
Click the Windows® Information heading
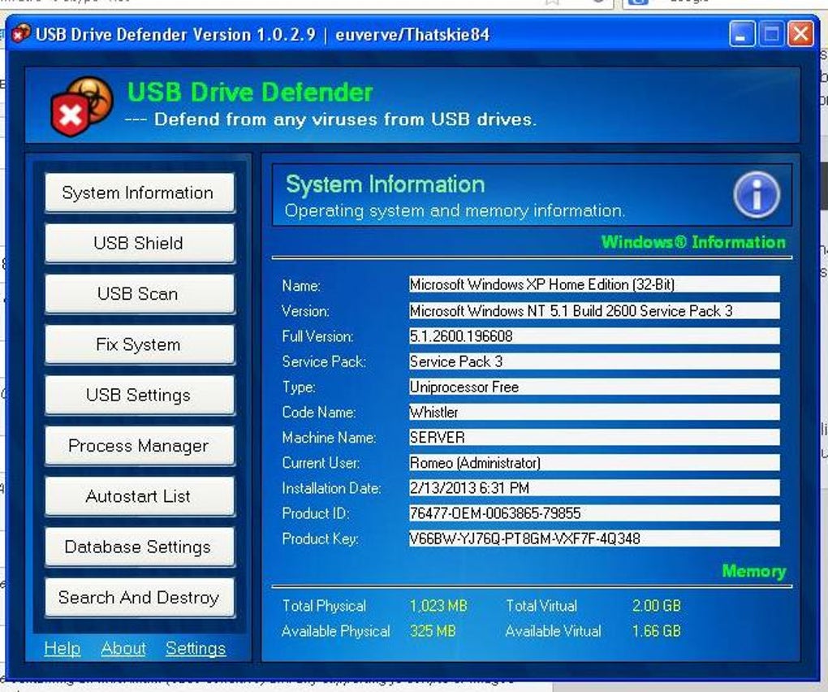(693, 242)
